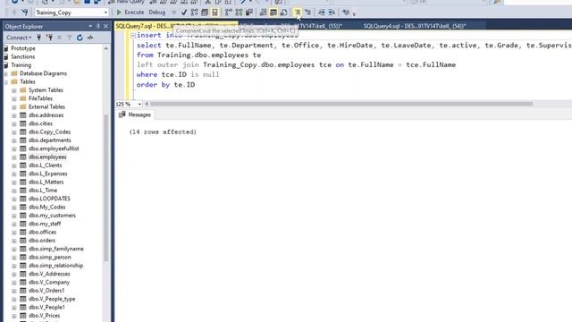Switch to the SQLQuery4.sql tab
Screen dimensions: 572x322
point(415,26)
